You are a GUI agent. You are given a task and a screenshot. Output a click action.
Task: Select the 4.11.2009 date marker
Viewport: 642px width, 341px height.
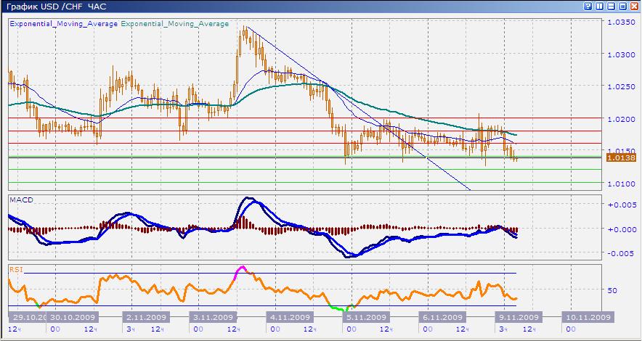coord(290,318)
